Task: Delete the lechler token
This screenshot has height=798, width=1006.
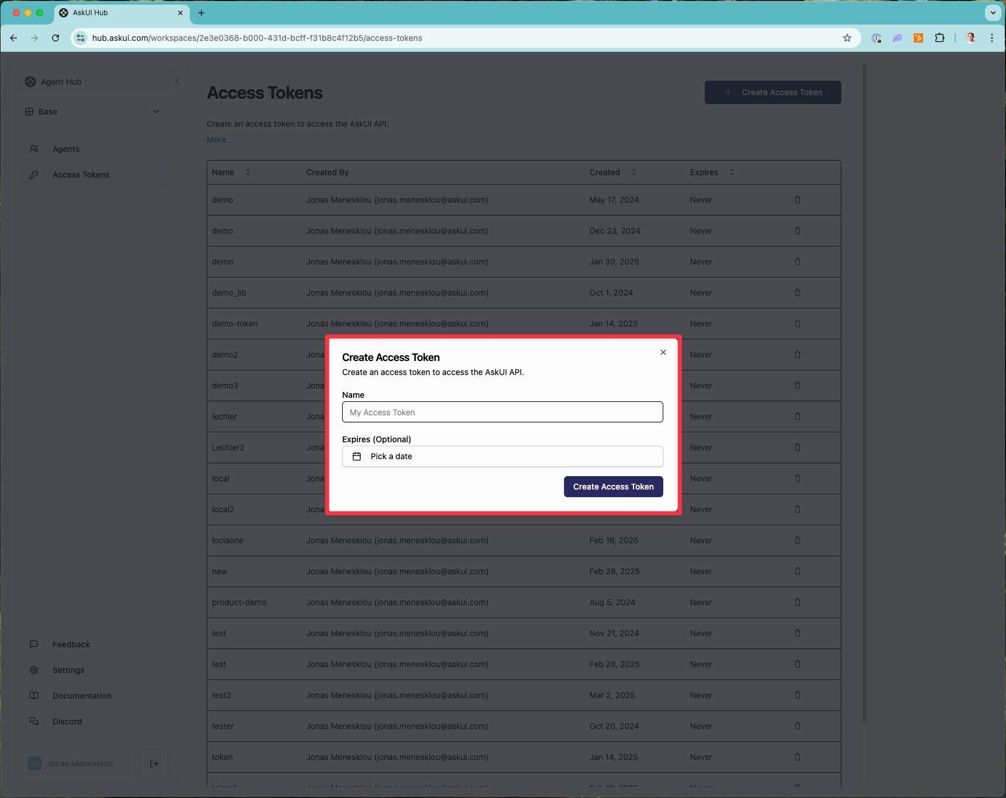Action: click(x=797, y=417)
